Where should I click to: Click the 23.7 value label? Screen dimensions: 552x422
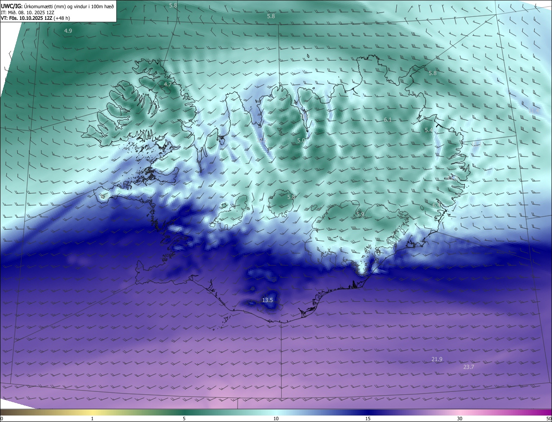pos(469,367)
